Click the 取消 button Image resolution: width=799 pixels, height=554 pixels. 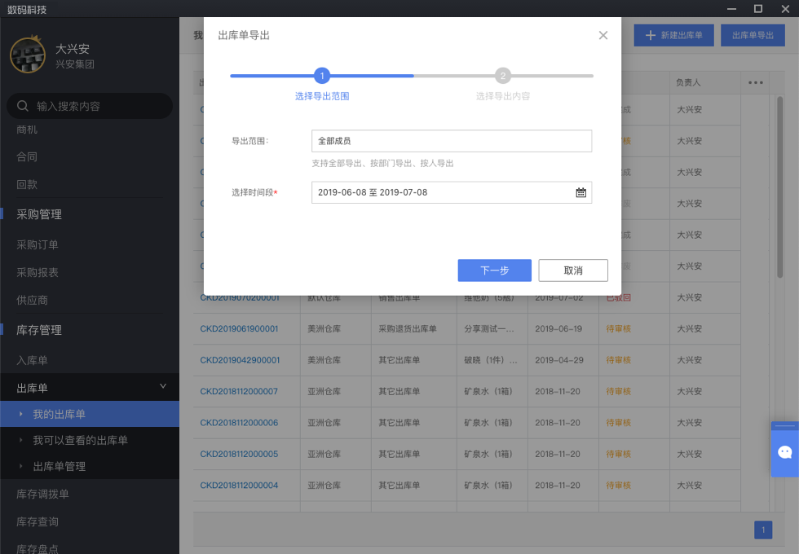pos(572,270)
